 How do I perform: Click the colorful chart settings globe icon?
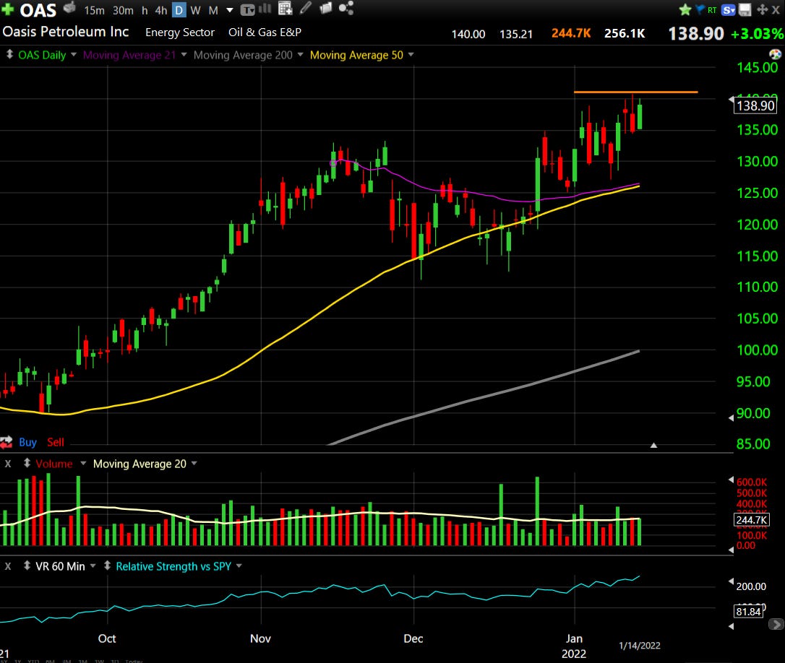(775, 54)
